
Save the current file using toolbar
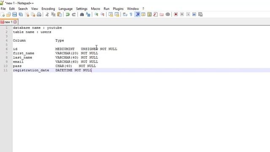pyautogui.click(x=14, y=14)
